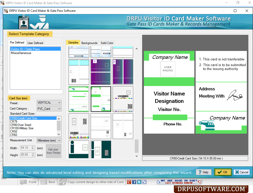253x193 pixels.
Task: Select the colorful triangles QR code template
Action: (x=123, y=99)
